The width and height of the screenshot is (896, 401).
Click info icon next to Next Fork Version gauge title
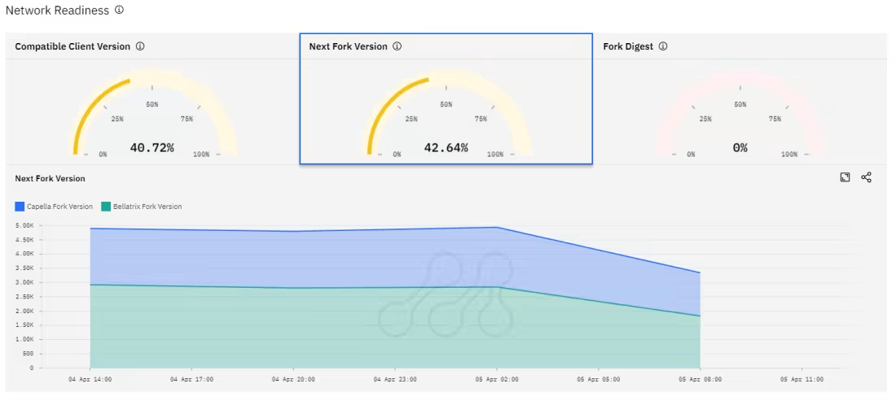click(397, 46)
